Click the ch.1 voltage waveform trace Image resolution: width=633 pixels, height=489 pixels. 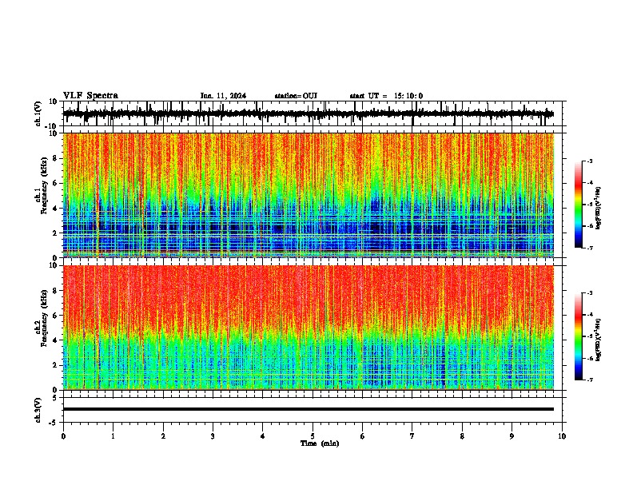[309, 113]
